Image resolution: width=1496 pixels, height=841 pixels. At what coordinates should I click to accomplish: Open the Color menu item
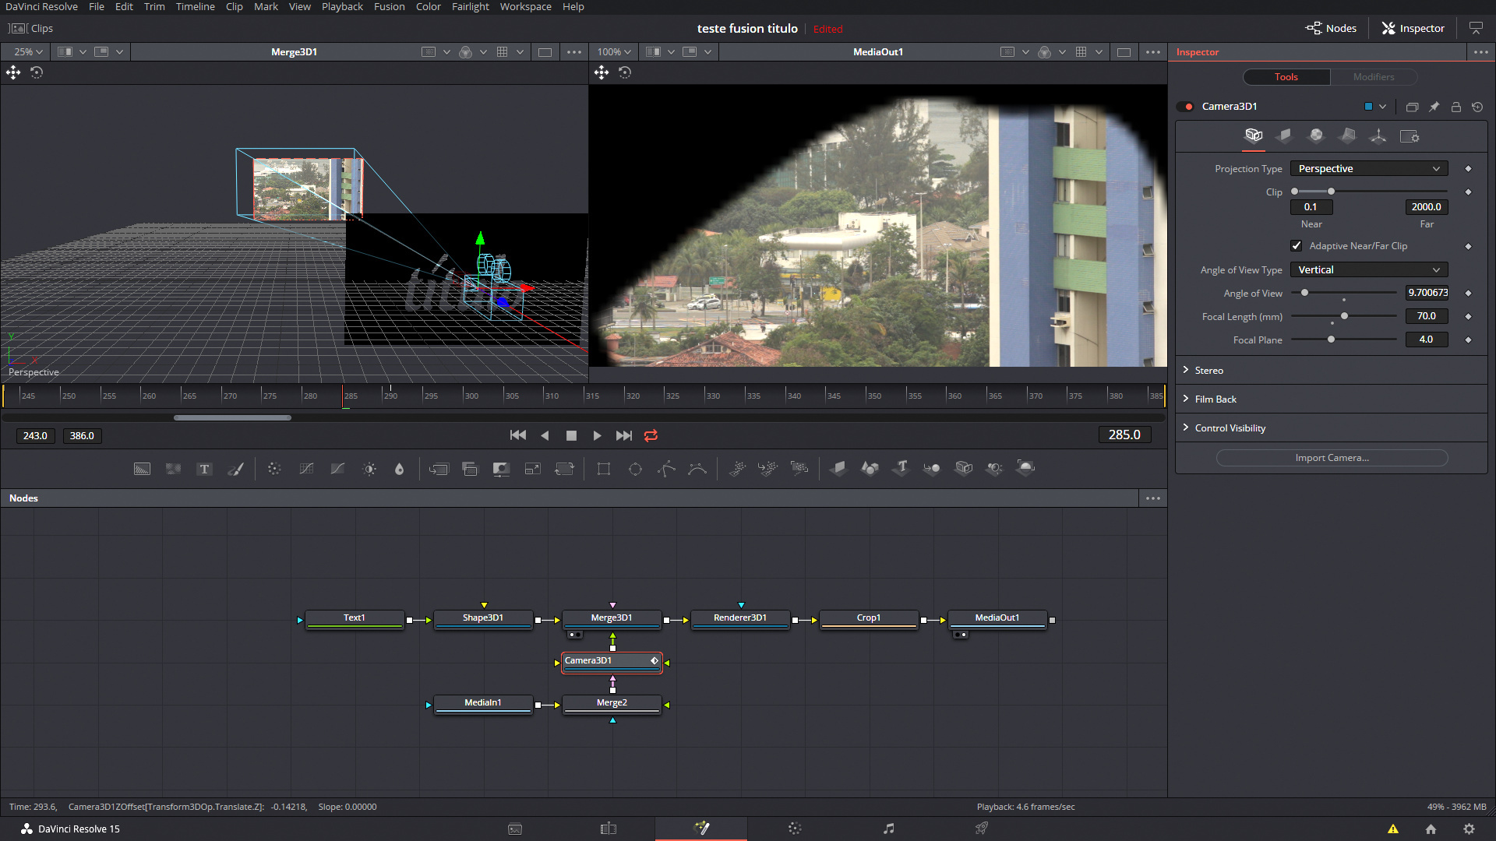coord(428,6)
